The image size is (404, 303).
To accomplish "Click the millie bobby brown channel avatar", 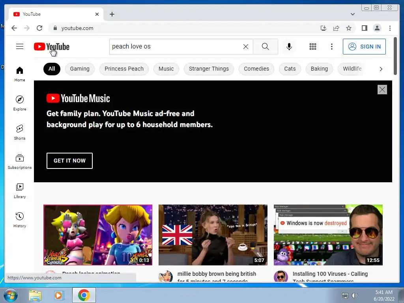I will click(x=166, y=277).
